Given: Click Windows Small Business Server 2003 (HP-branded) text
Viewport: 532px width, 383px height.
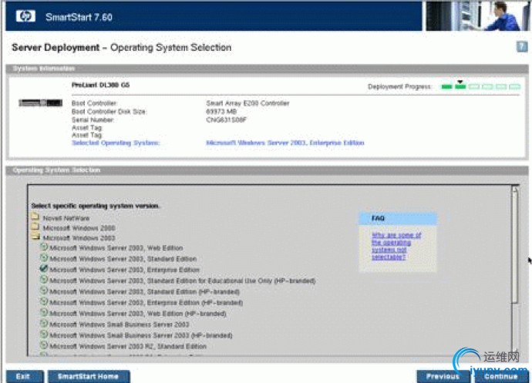Looking at the screenshot, I should coord(141,335).
